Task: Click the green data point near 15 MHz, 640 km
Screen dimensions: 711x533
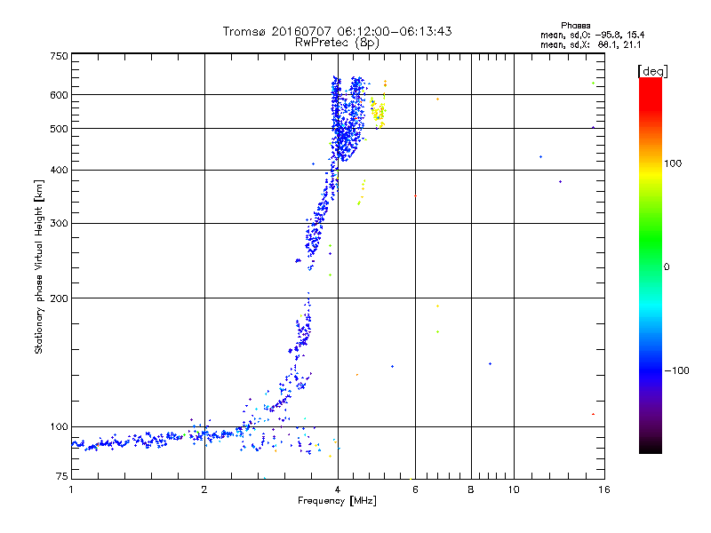Action: [593, 83]
